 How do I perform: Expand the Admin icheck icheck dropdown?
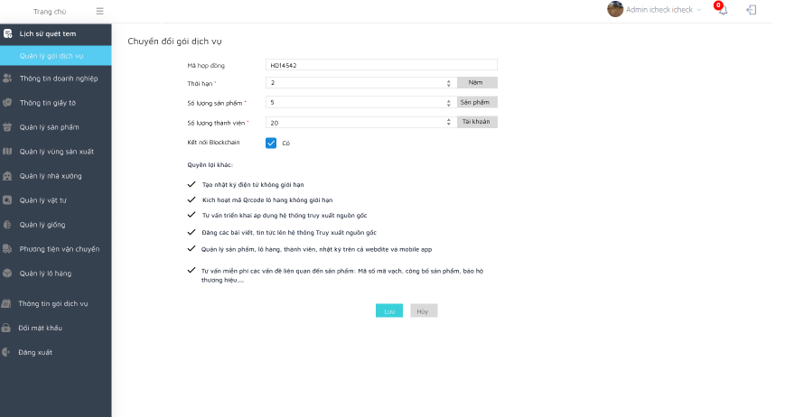[663, 10]
